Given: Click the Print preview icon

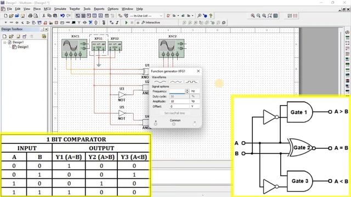Looking at the screenshot, I should (x=36, y=16).
